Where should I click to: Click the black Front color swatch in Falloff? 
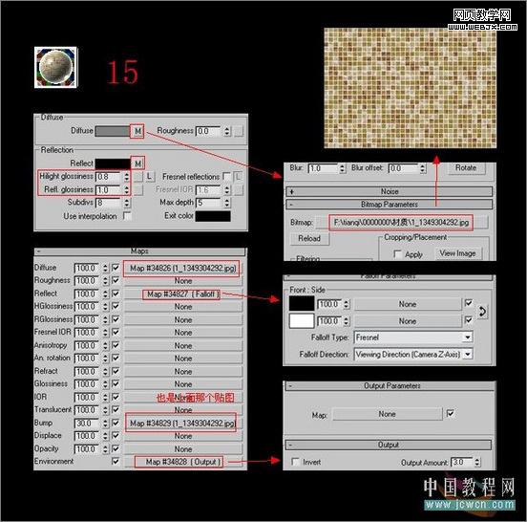(x=302, y=304)
